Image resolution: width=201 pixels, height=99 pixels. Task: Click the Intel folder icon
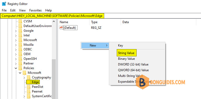coord(20,35)
